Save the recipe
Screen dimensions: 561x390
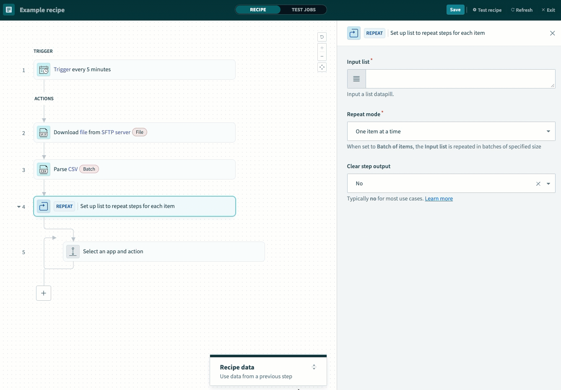coord(455,10)
